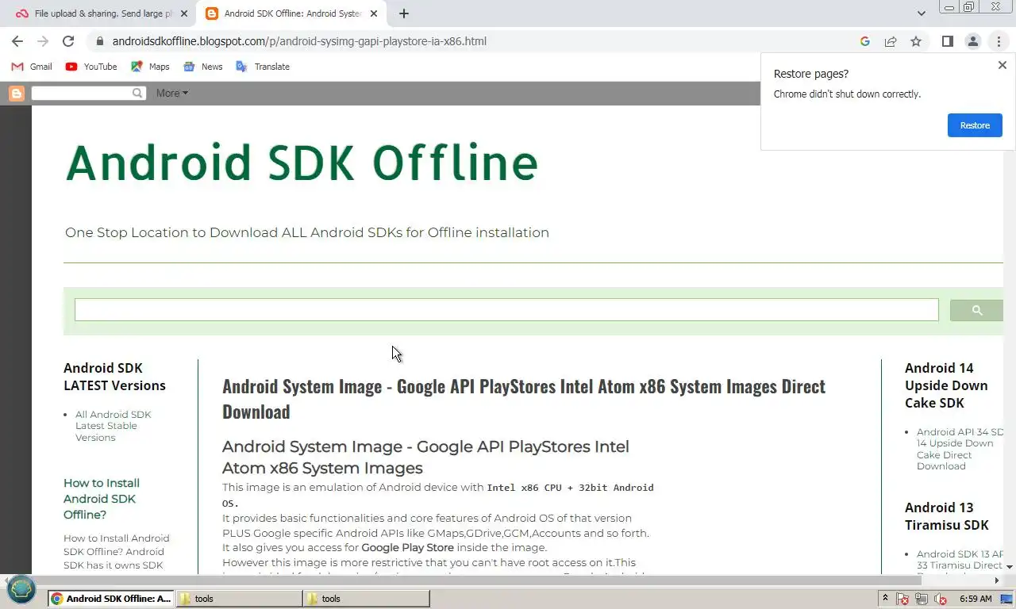Click the Show desktop tray icon
Viewport: 1016px width, 609px height.
point(1005,599)
